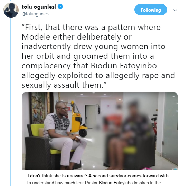180x186 pixels.
Task: Open the 'I don't think she is unaware' article headline
Action: point(100,176)
